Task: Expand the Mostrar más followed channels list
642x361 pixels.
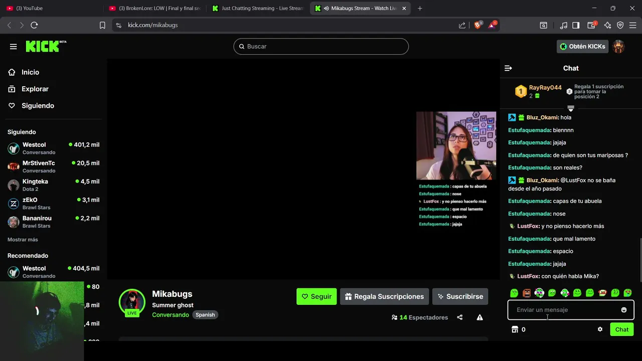Action: tap(23, 240)
